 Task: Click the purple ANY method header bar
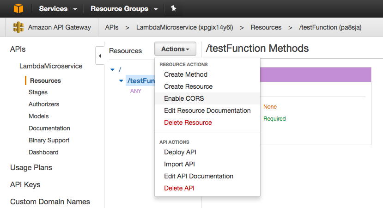click(x=316, y=75)
